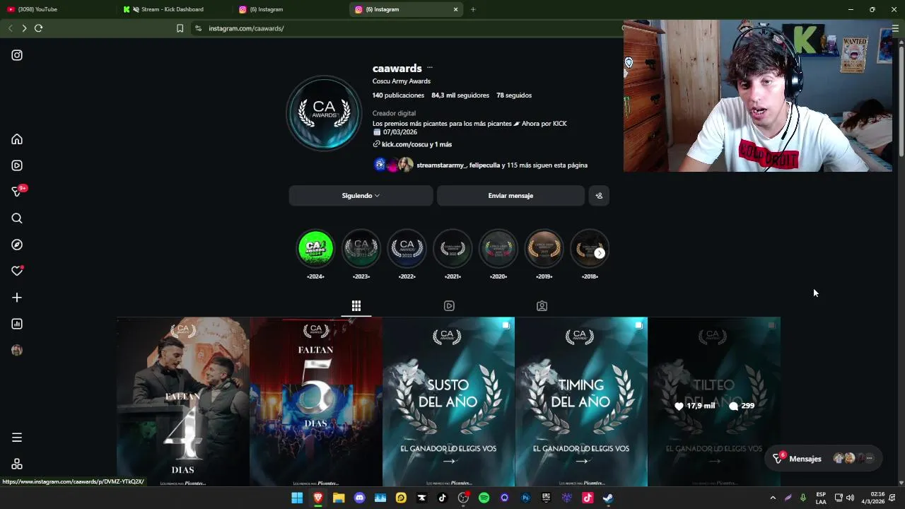Image resolution: width=905 pixels, height=509 pixels.
Task: Bookmark this page in the address bar
Action: 180,28
